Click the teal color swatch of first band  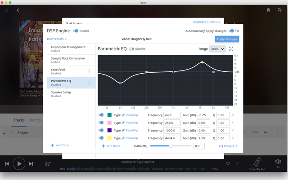109,115
